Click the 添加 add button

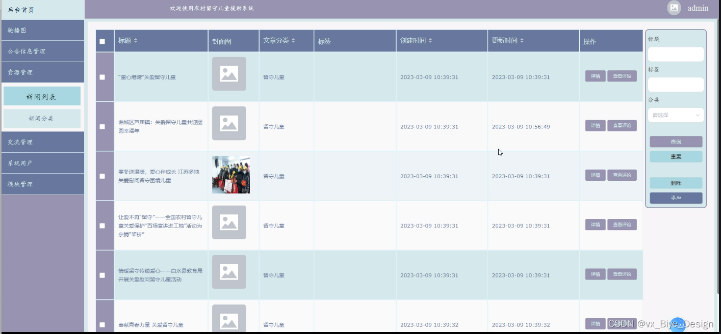point(676,198)
